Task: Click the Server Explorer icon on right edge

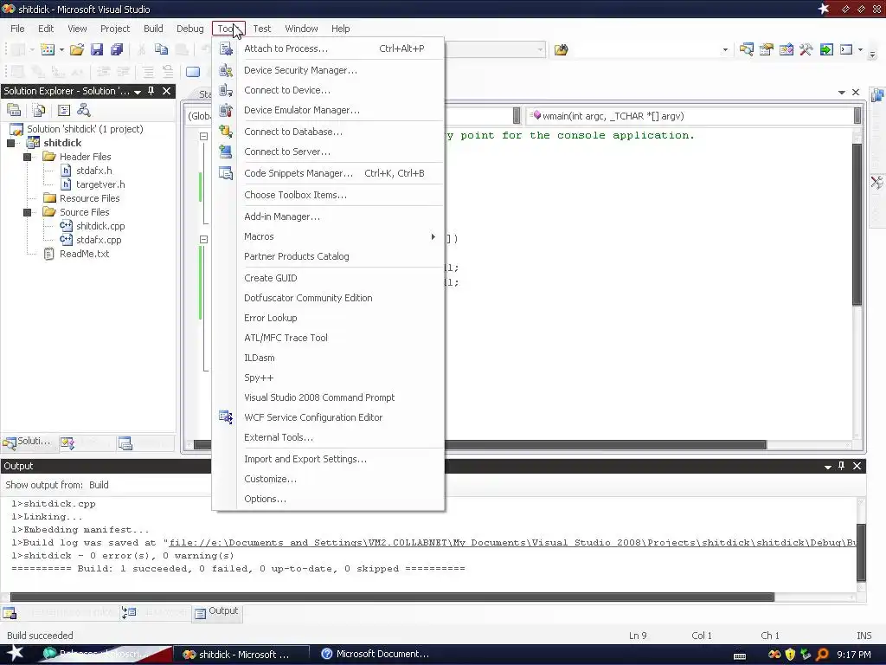Action: click(877, 95)
